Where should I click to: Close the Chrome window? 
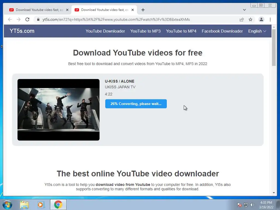(x=270, y=5)
